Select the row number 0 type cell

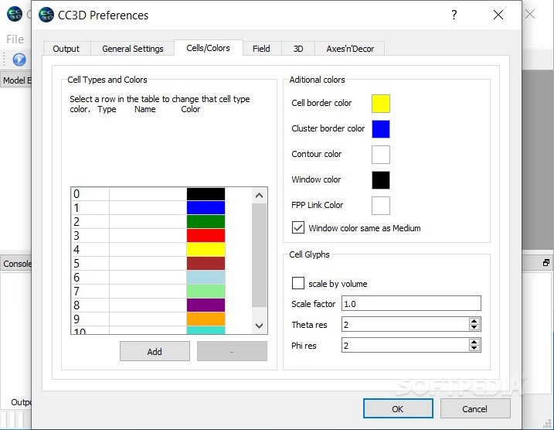click(x=90, y=194)
